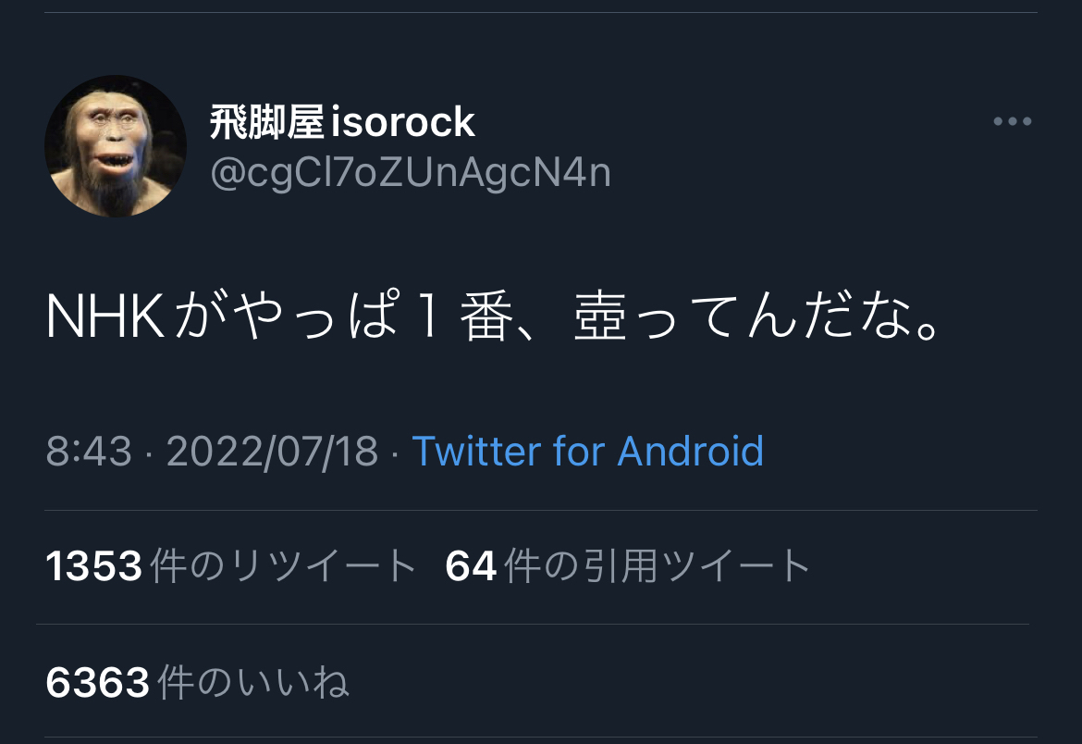Click the word Android in source link
Image resolution: width=1082 pixels, height=744 pixels.
click(690, 451)
